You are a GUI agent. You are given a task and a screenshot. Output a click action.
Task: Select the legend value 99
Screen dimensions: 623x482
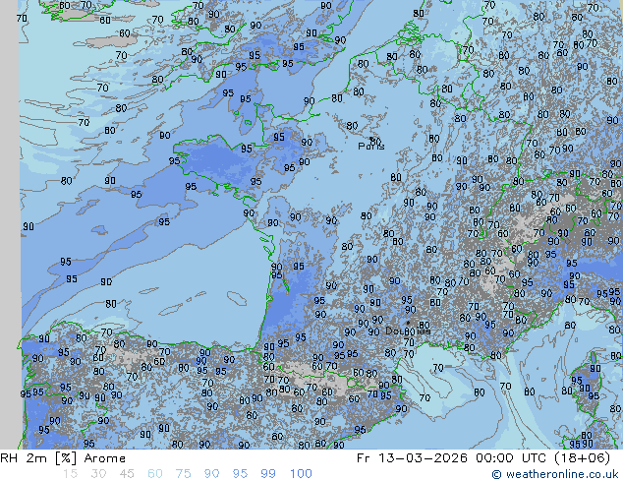click(x=268, y=474)
